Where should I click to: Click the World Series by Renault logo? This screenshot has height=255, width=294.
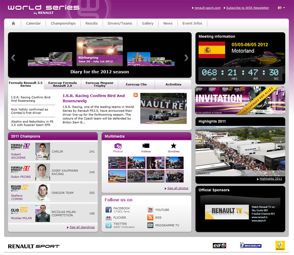point(44,10)
